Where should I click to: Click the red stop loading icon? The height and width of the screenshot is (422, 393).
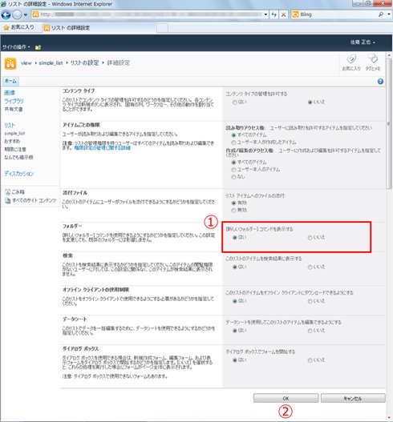tap(283, 14)
